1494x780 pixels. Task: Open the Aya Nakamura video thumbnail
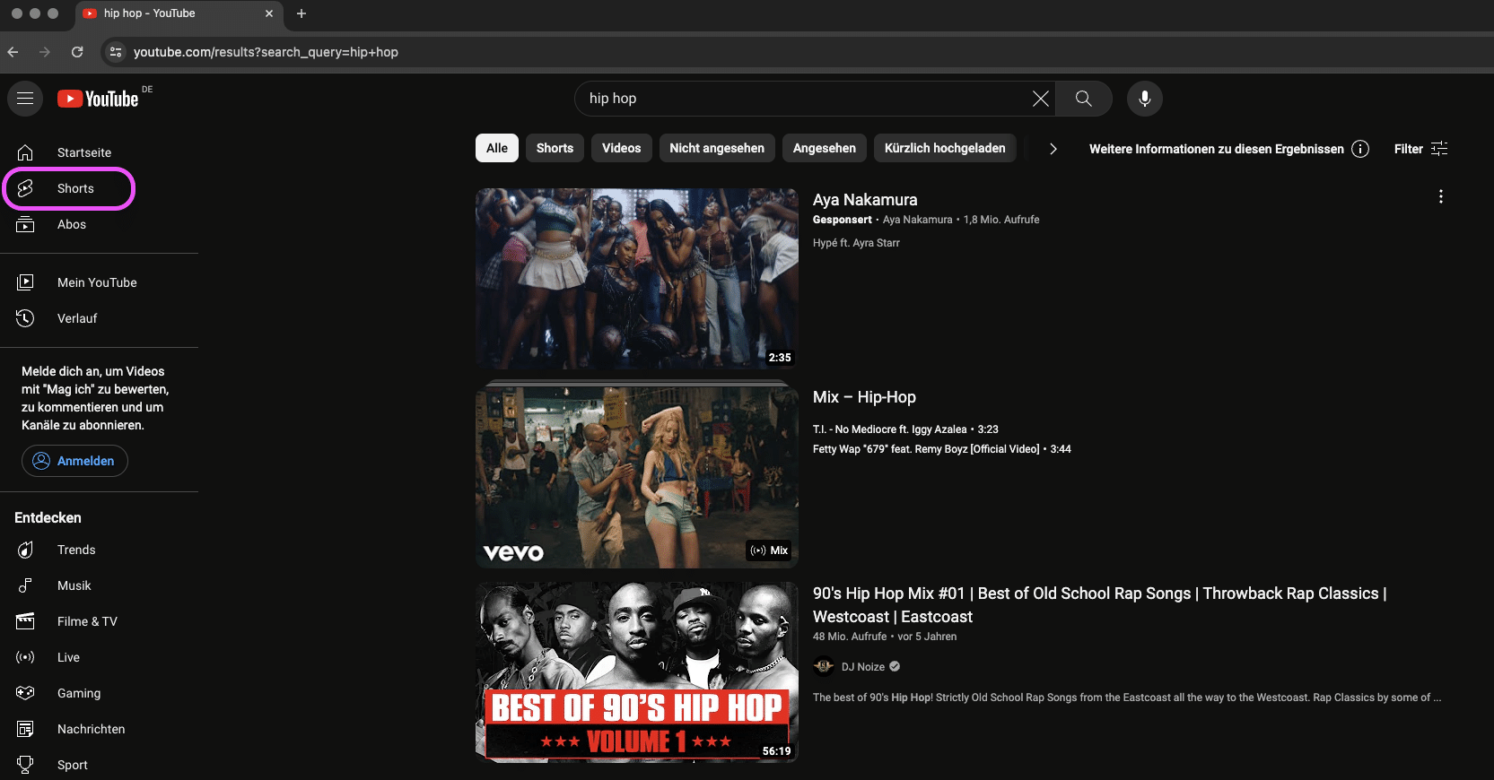click(637, 278)
